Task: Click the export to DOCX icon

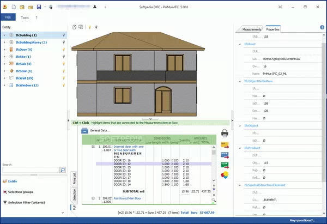Action: (225, 155)
